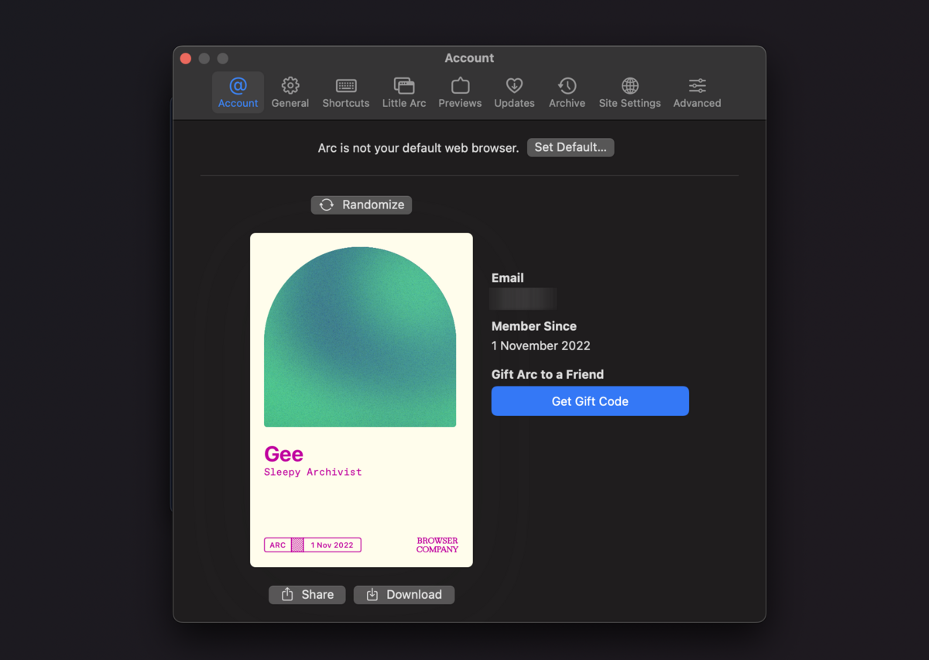Switch to the Advanced sliders tab
This screenshot has height=660, width=929.
pos(697,93)
